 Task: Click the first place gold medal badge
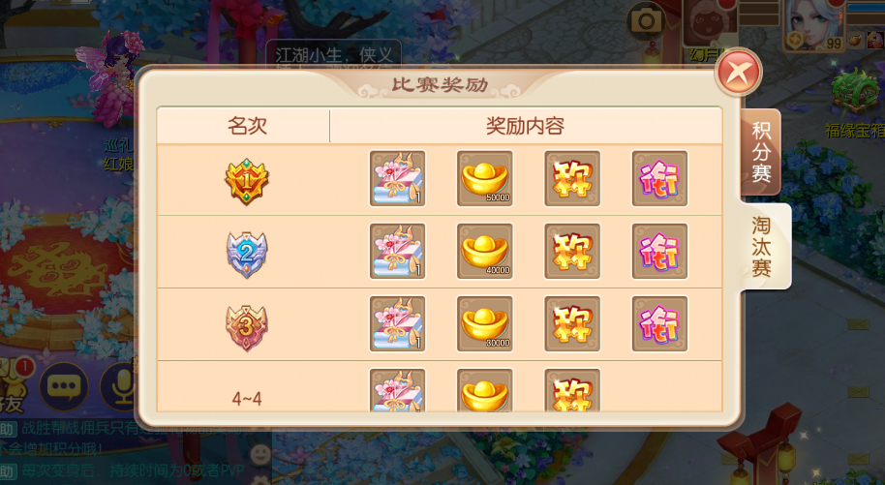click(x=247, y=181)
